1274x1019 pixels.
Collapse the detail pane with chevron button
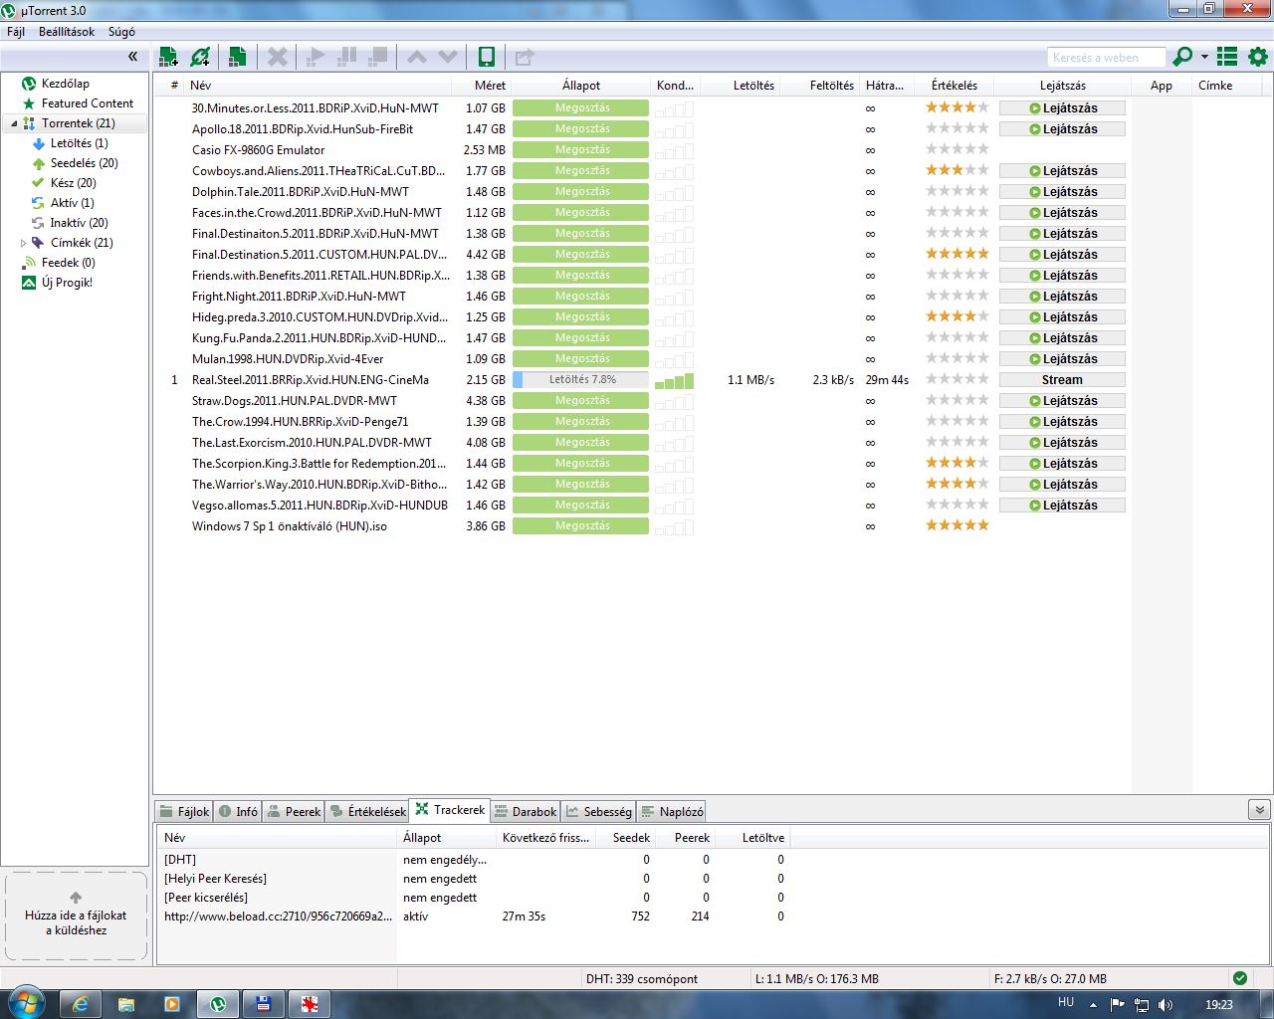click(1258, 810)
